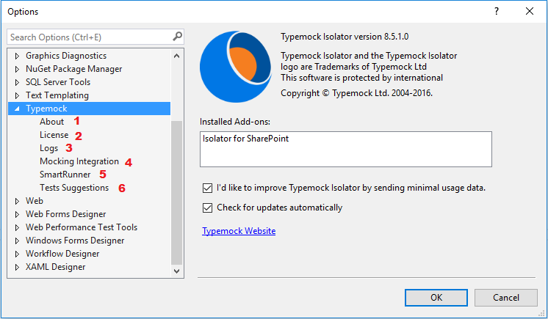This screenshot has height=319, width=548.
Task: Expand the XAML Designer node
Action: [17, 267]
